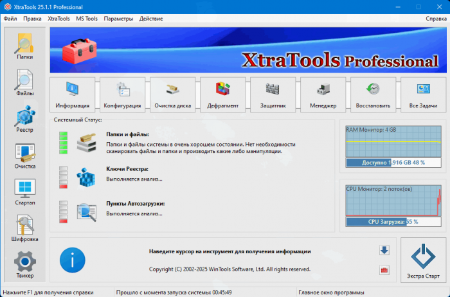Open the Действие menu

coord(151,19)
